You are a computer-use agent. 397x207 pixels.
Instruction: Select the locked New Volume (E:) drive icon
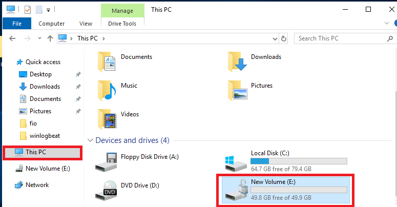tap(237, 190)
